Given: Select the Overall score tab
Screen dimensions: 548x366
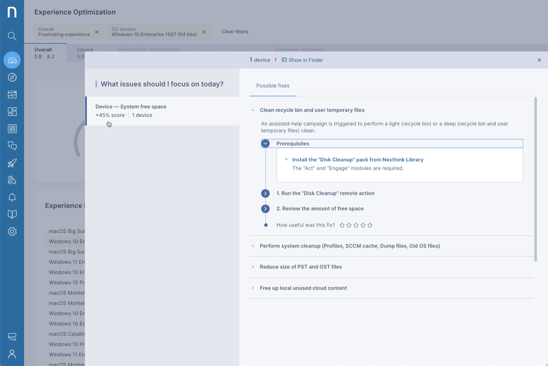Looking at the screenshot, I should pyautogui.click(x=45, y=53).
